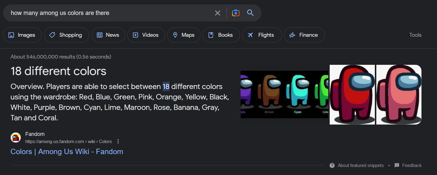437x175 pixels.
Task: Click the results count text
Action: tap(61, 57)
